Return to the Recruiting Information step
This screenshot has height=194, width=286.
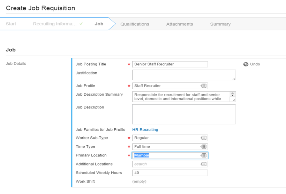point(55,24)
